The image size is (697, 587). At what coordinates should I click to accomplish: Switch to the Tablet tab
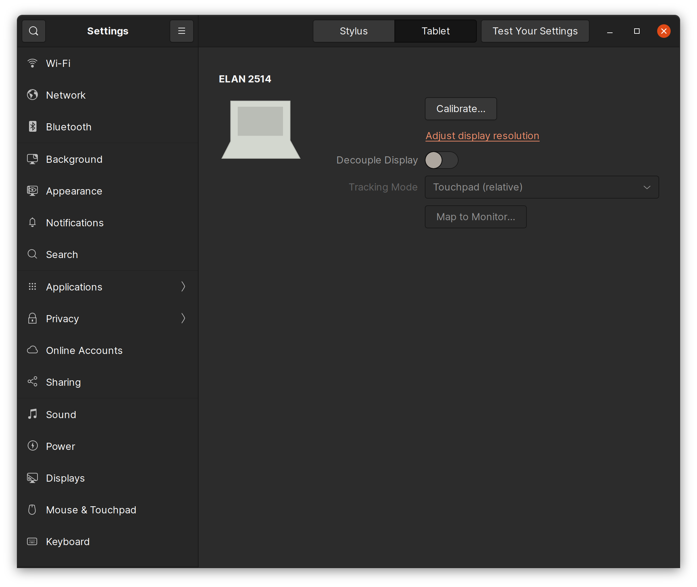[435, 31]
